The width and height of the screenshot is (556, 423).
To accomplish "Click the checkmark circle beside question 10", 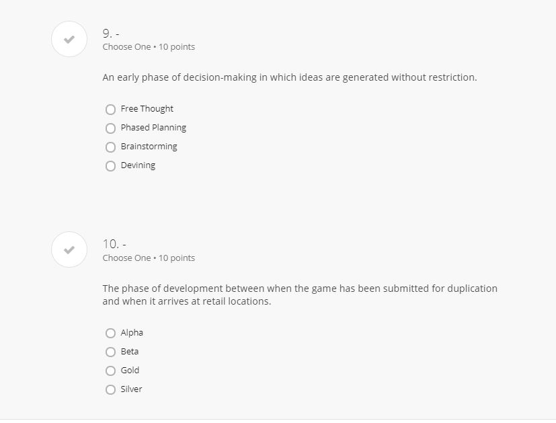I will click(x=69, y=249).
